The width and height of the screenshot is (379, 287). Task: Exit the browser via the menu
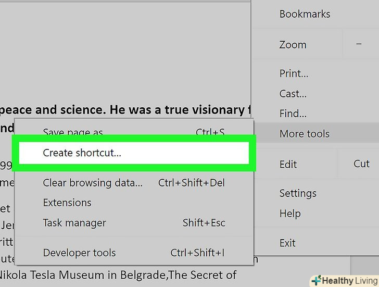tap(287, 243)
